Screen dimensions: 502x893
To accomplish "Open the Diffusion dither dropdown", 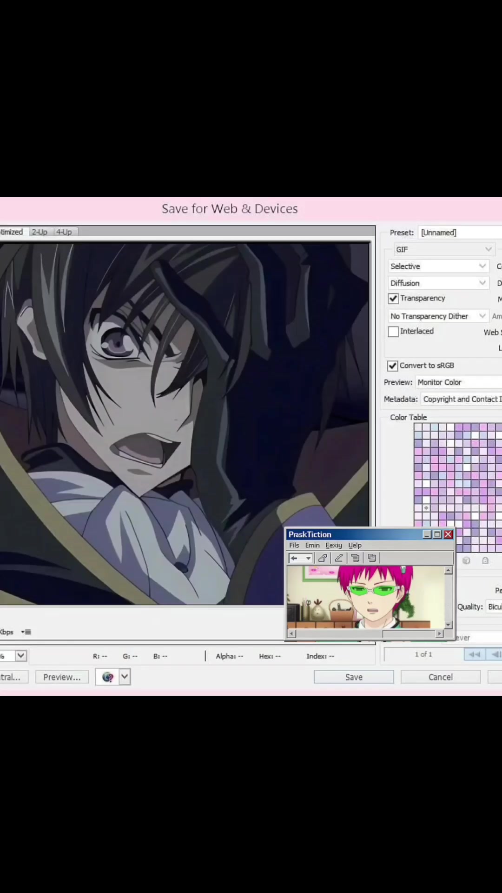I will [x=438, y=283].
